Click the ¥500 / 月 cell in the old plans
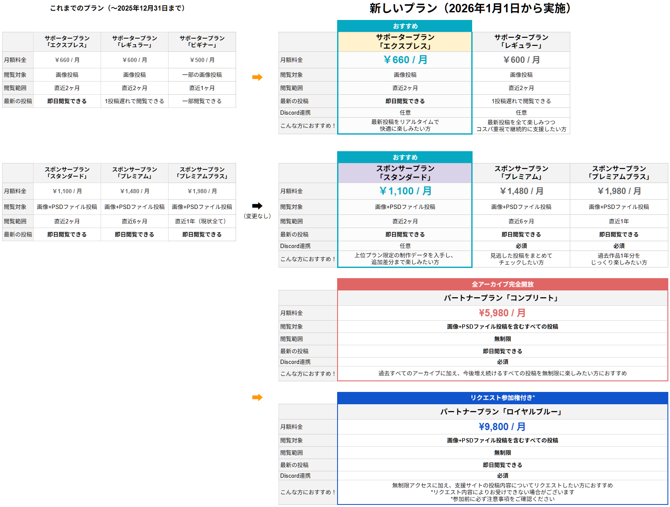The height and width of the screenshot is (507, 670). point(202,60)
